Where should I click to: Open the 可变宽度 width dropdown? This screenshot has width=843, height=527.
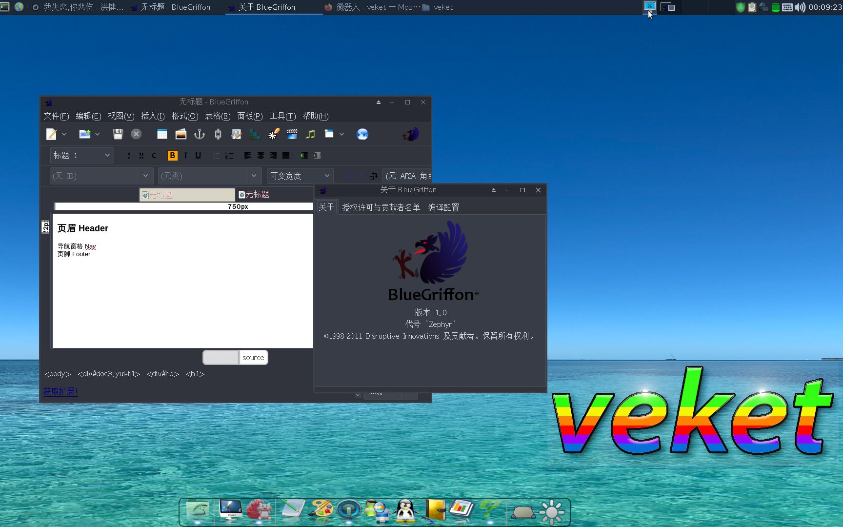pyautogui.click(x=300, y=176)
